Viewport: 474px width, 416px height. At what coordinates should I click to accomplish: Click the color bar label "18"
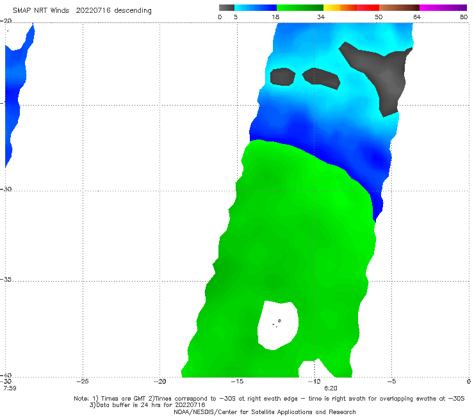tap(275, 17)
